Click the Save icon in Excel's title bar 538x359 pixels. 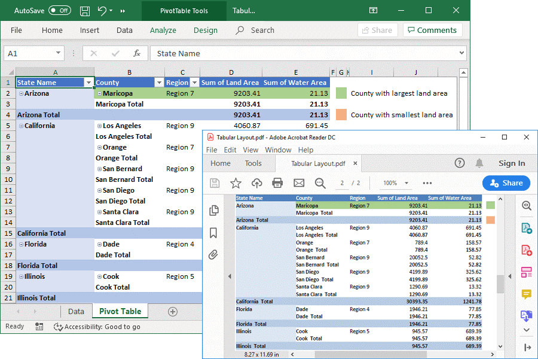pos(85,11)
